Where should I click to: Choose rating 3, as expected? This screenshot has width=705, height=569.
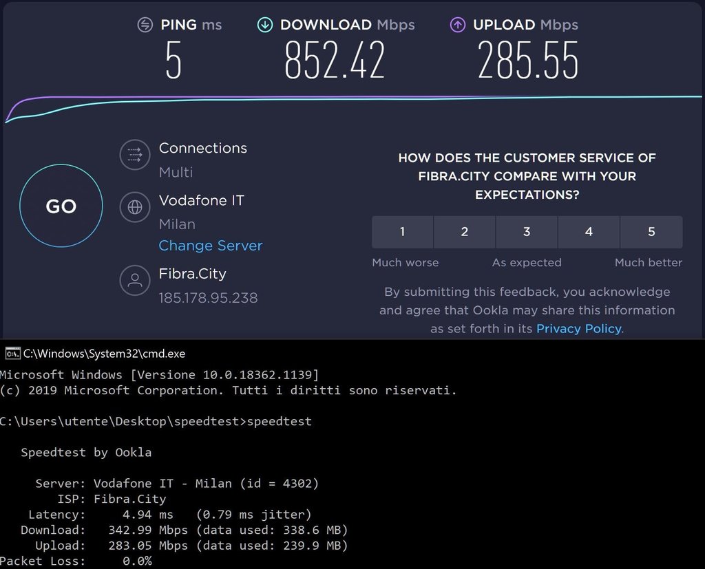527,232
